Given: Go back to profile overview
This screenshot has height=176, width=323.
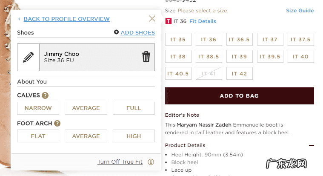Looking at the screenshot, I should click(66, 19).
